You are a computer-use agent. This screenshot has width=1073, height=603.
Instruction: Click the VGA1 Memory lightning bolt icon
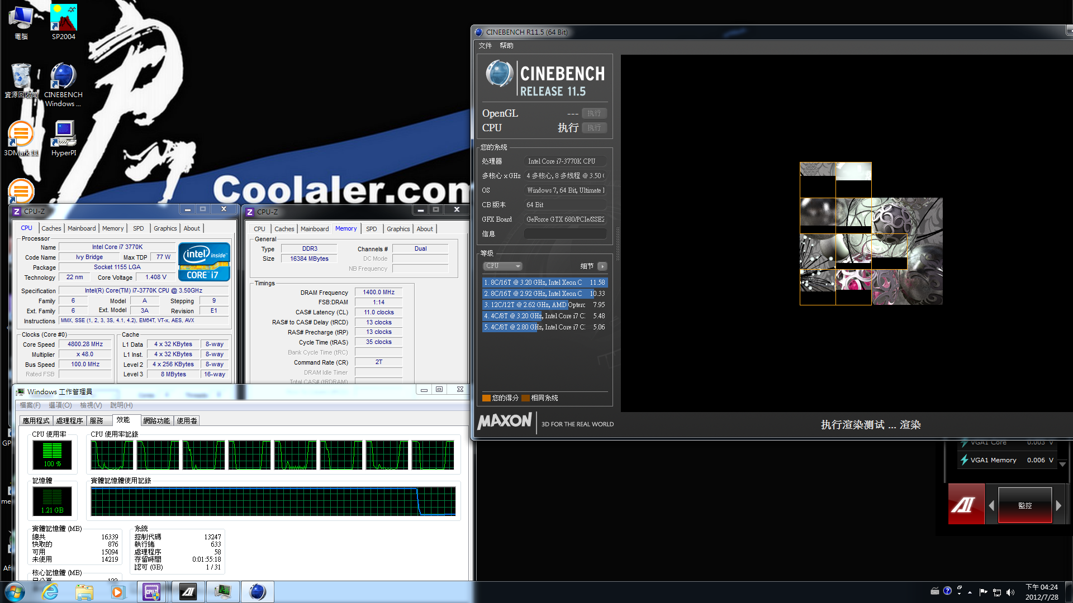click(964, 460)
